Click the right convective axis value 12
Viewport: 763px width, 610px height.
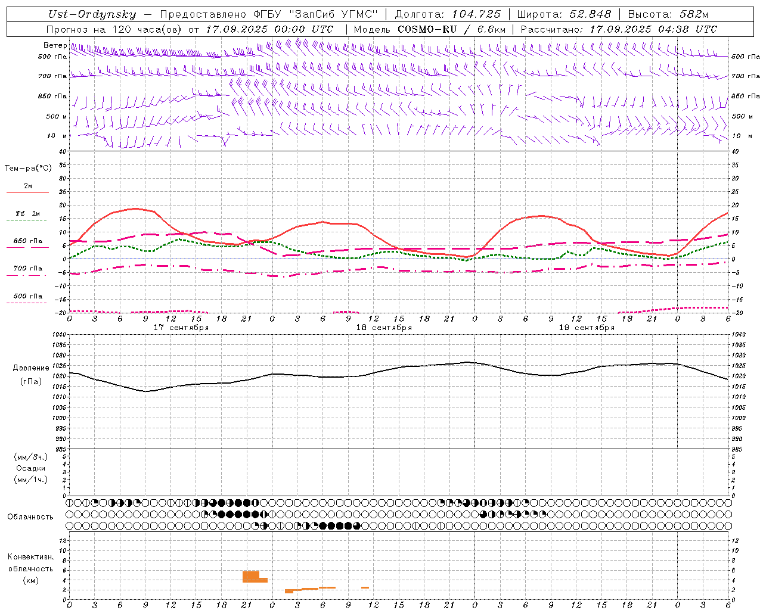tap(735, 540)
